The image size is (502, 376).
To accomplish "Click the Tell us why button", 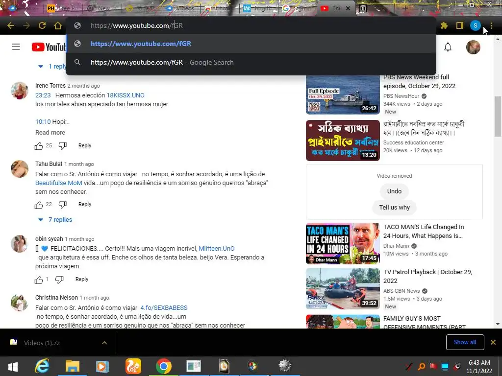I will click(395, 207).
